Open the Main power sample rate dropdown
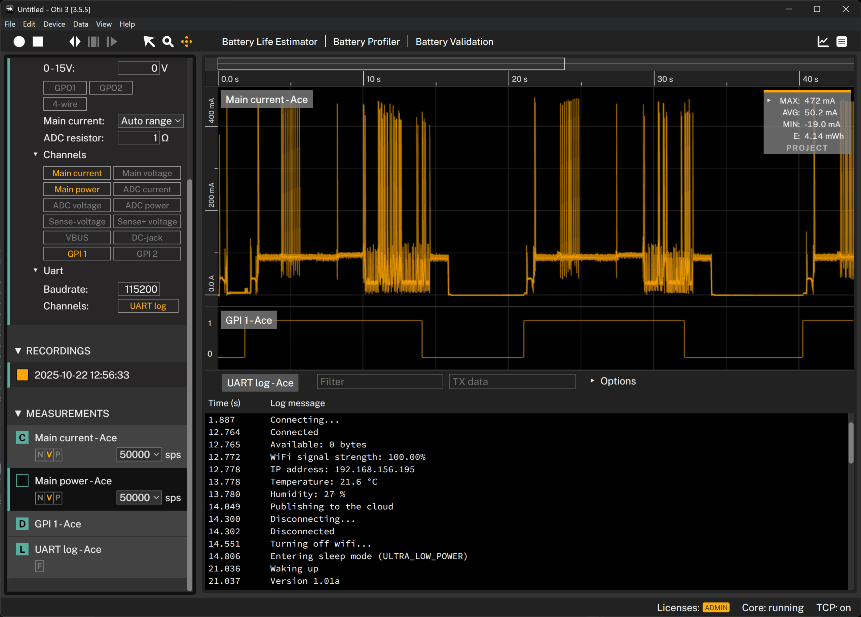 click(139, 497)
